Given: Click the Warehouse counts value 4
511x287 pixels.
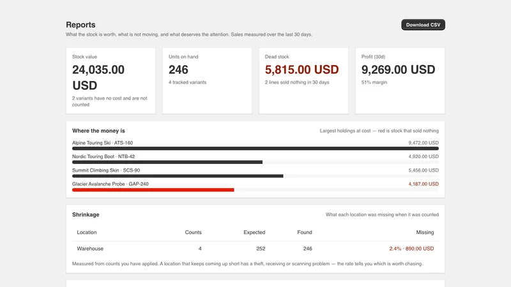Looking at the screenshot, I should pos(200,249).
